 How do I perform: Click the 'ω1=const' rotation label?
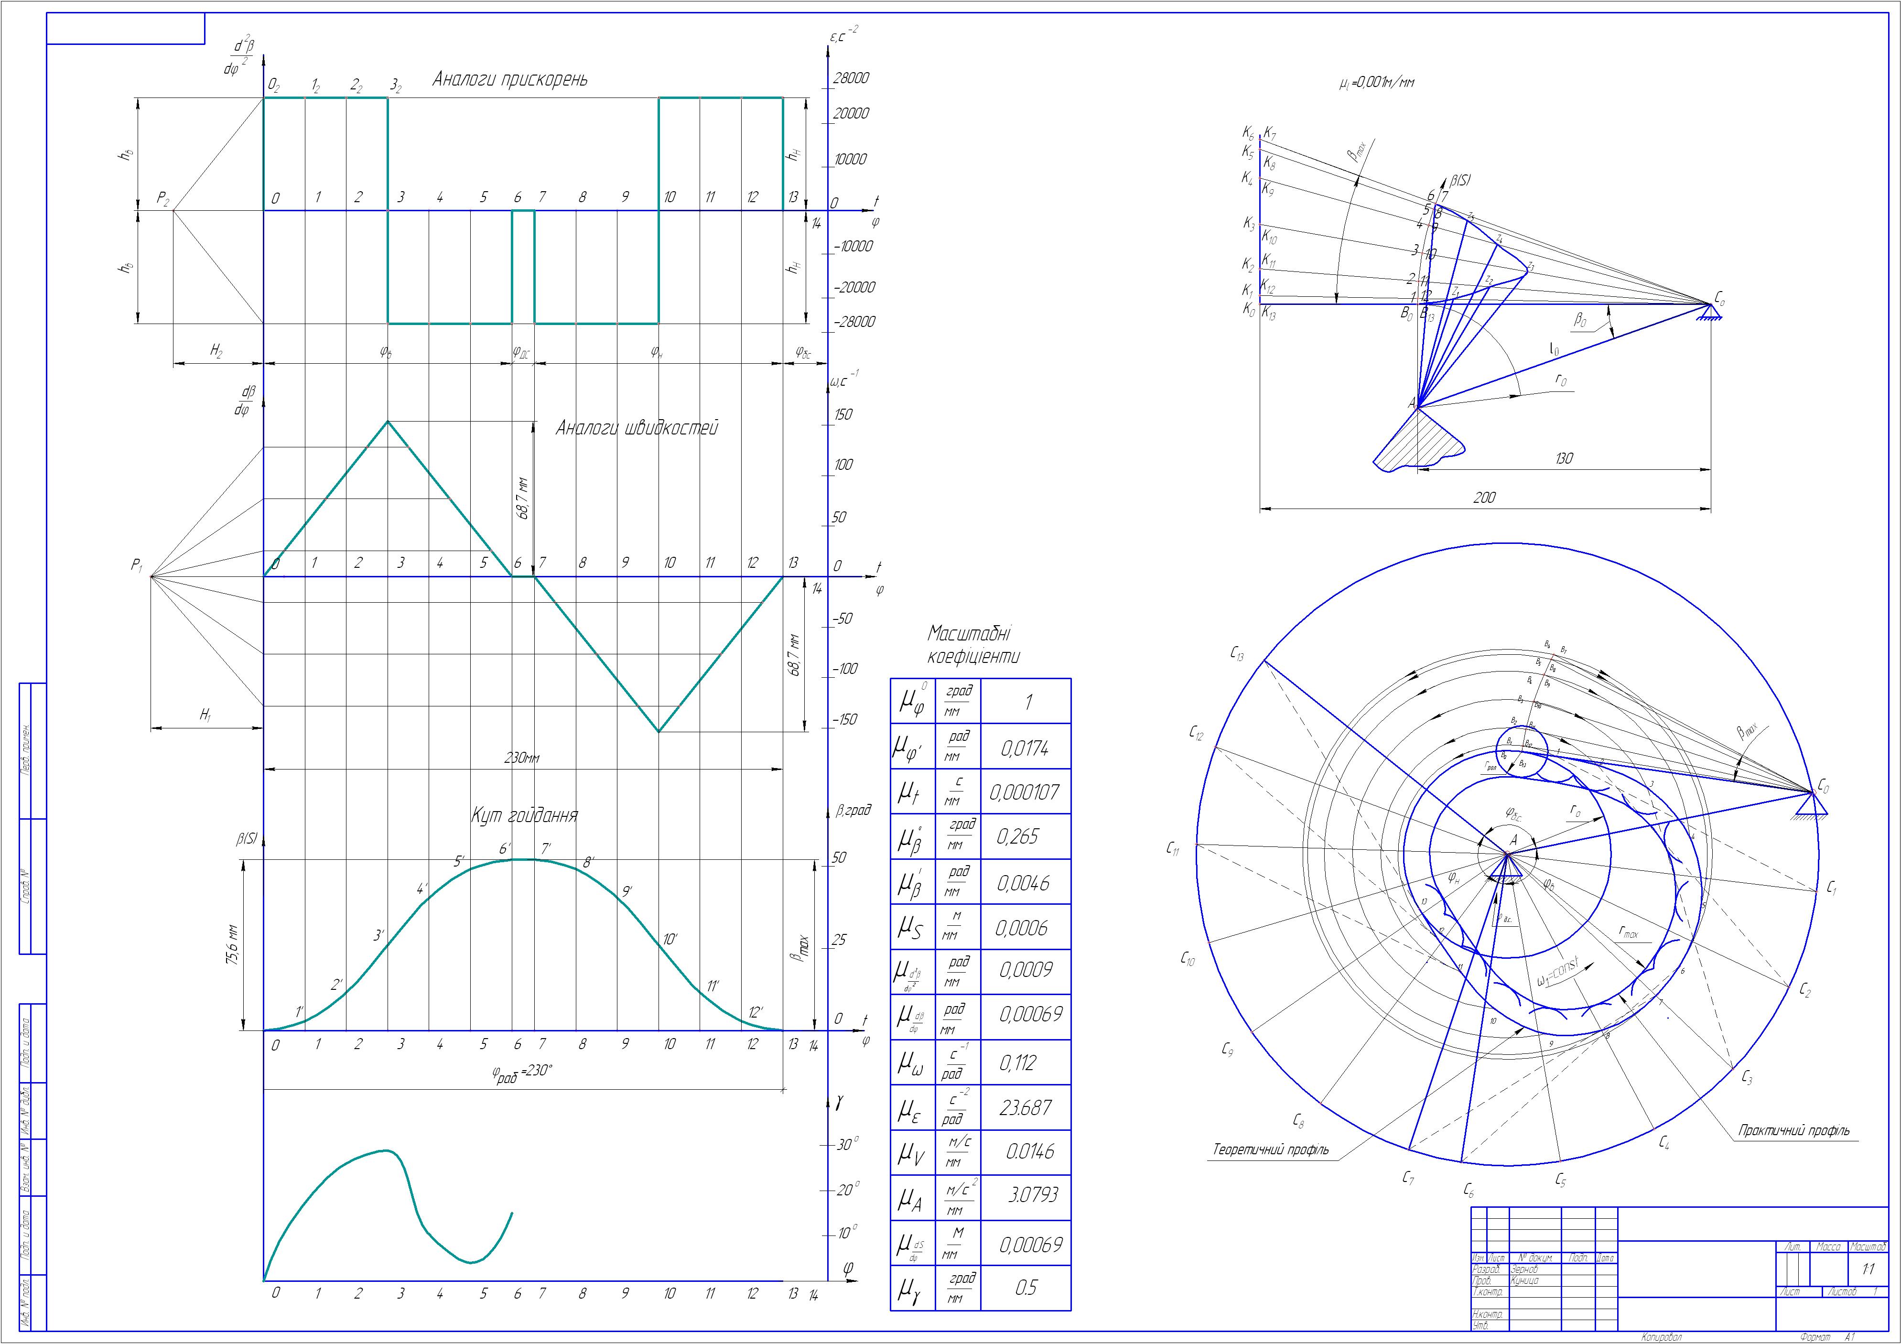click(1557, 972)
